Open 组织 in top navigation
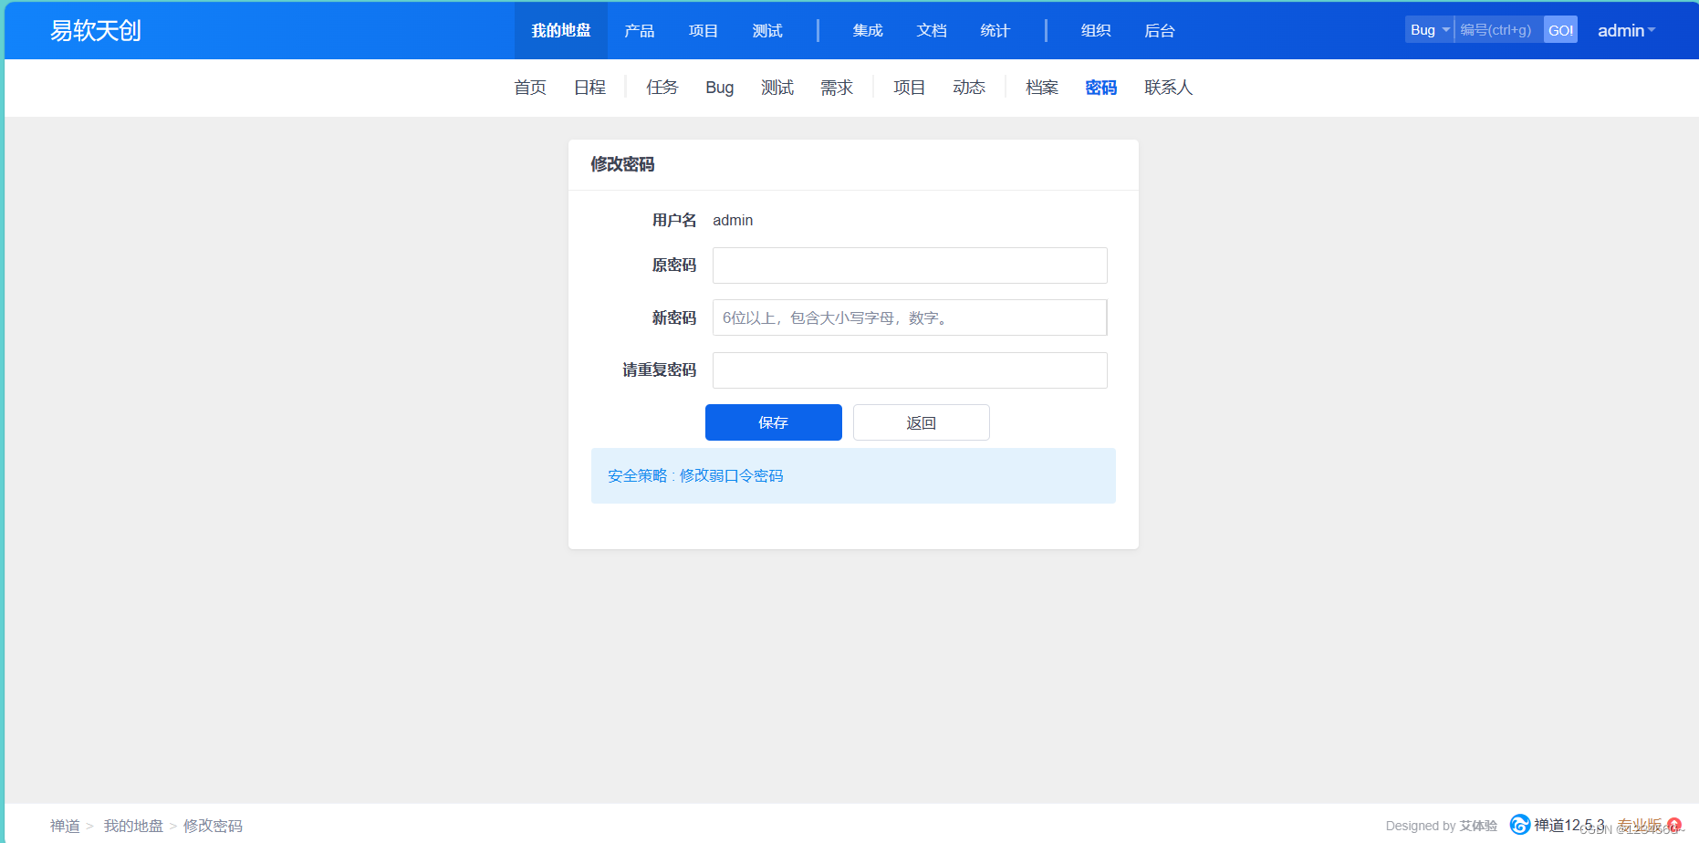 1095,30
